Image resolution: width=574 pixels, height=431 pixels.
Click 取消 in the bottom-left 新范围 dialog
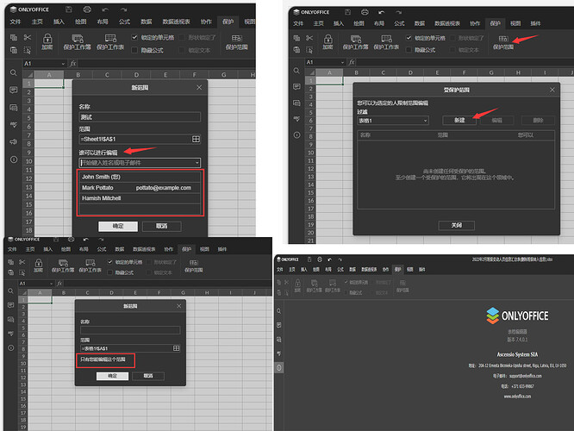click(x=148, y=376)
